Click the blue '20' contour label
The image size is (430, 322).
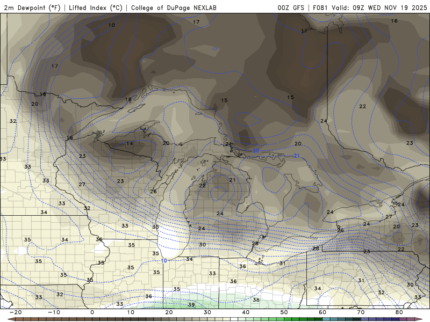click(256, 151)
